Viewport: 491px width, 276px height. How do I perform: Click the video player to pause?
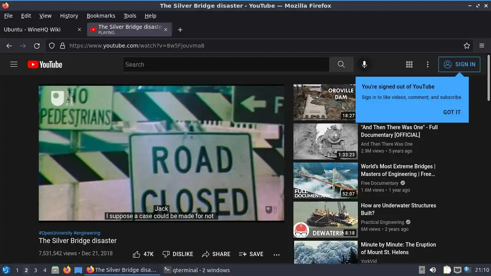[161, 153]
